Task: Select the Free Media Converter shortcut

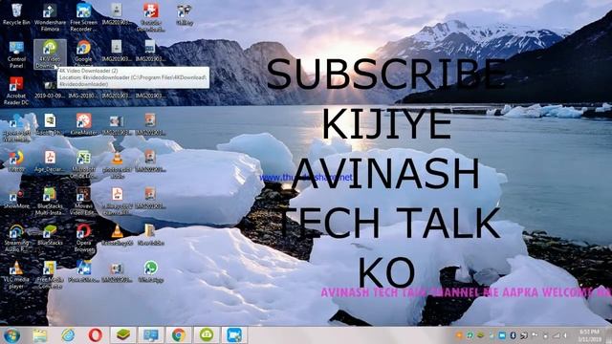Action: tap(50, 275)
